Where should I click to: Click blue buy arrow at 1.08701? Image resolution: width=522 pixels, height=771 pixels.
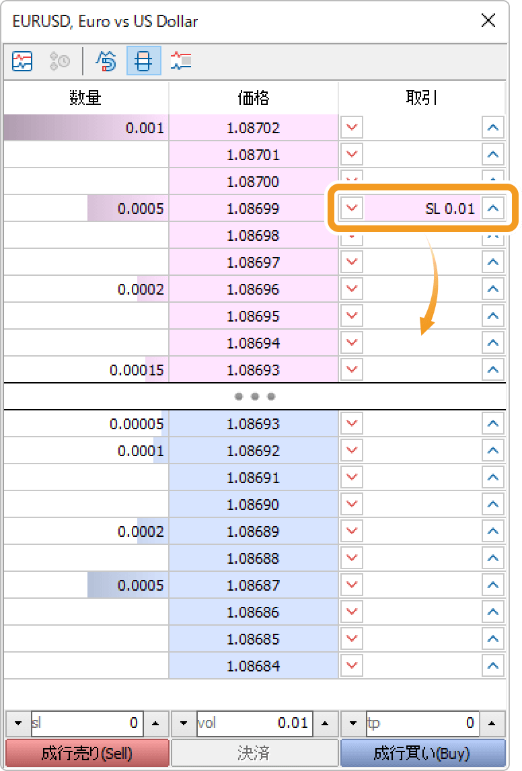click(x=493, y=155)
